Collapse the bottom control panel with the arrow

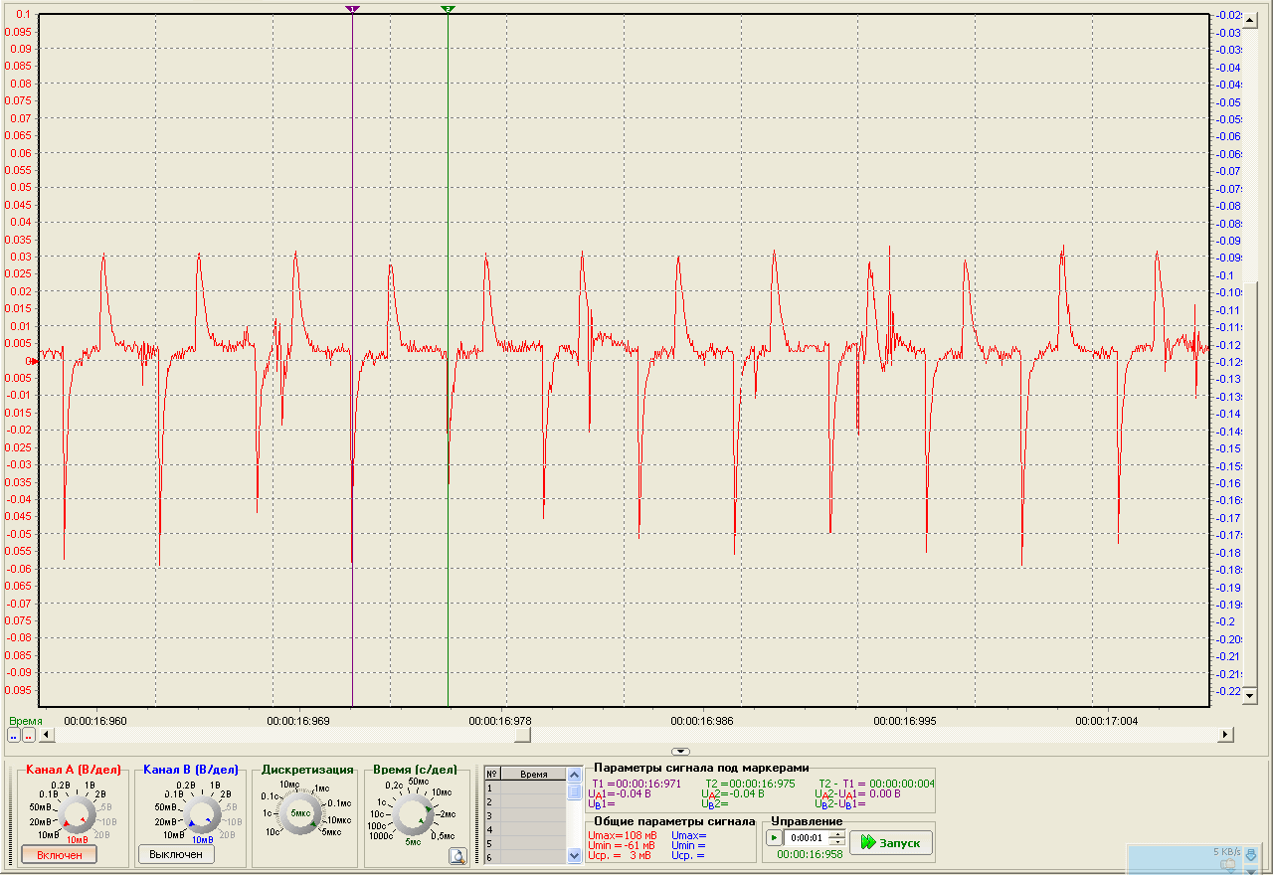tap(680, 752)
